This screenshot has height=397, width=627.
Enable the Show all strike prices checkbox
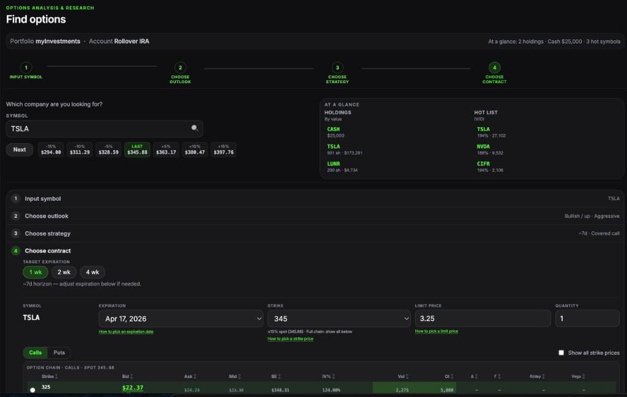[x=561, y=352]
